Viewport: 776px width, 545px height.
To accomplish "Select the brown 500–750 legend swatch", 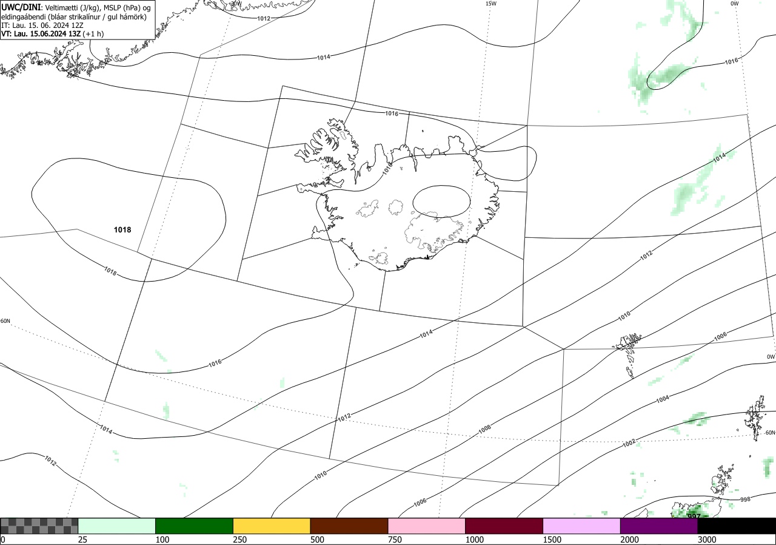I will click(x=349, y=526).
